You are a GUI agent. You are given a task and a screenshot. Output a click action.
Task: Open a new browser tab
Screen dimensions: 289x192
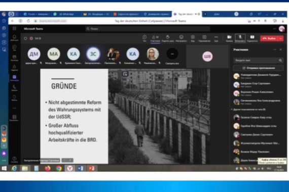236,14
